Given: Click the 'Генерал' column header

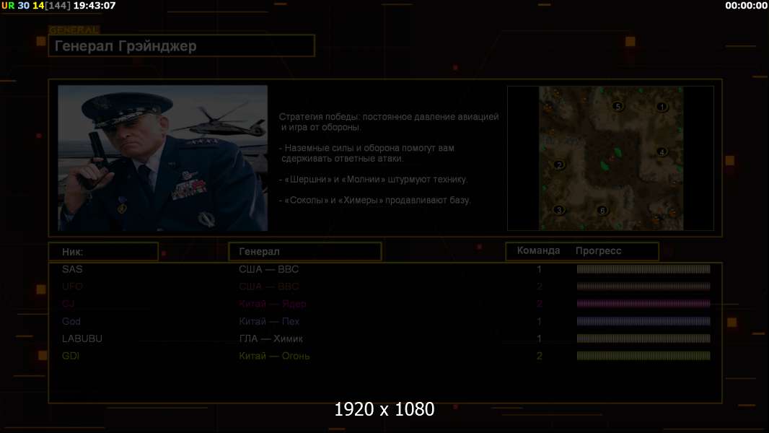Looking at the screenshot, I should click(305, 252).
